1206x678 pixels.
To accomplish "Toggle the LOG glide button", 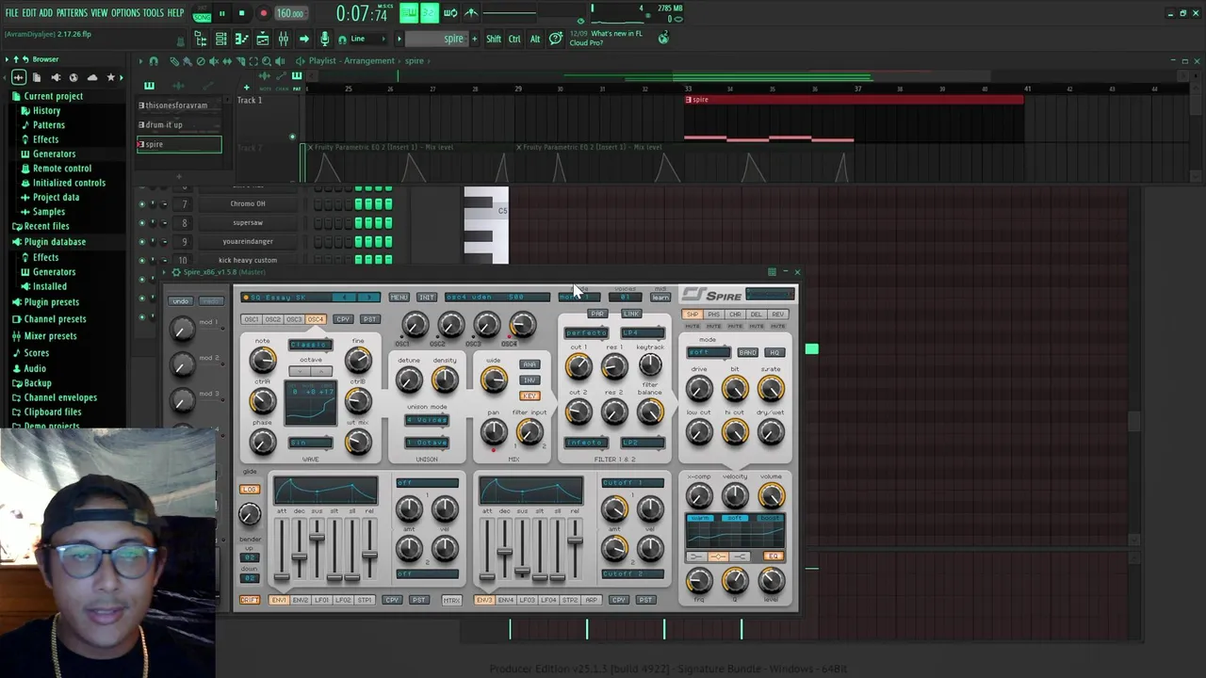I will pyautogui.click(x=250, y=490).
